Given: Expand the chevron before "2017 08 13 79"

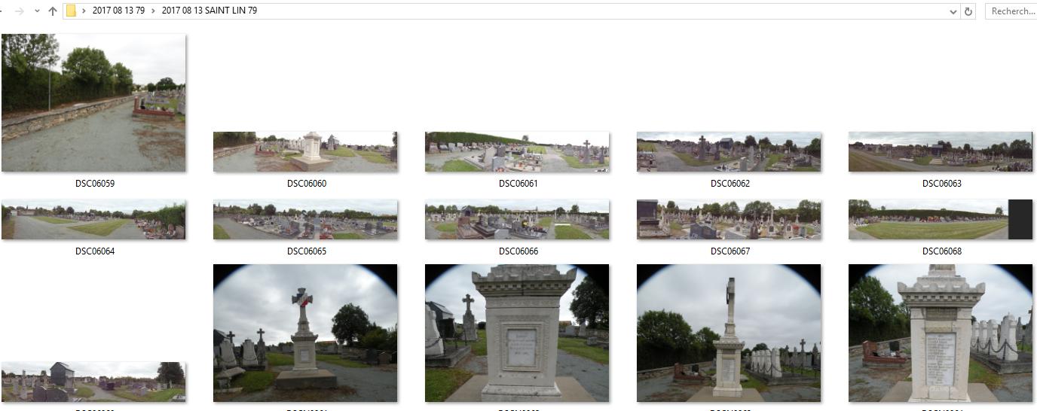Looking at the screenshot, I should click(84, 11).
